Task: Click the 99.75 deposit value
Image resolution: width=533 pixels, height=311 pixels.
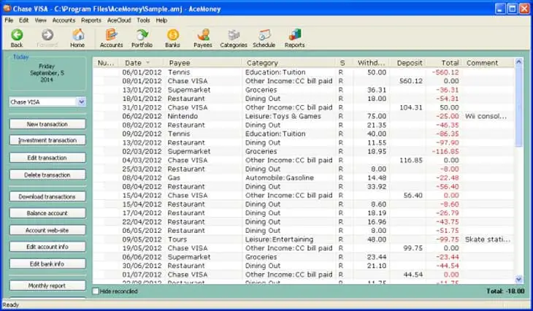Action: [413, 248]
